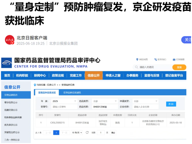Open 政策法规 navigation menu item
This screenshot has width=192, height=144.
pos(58,75)
